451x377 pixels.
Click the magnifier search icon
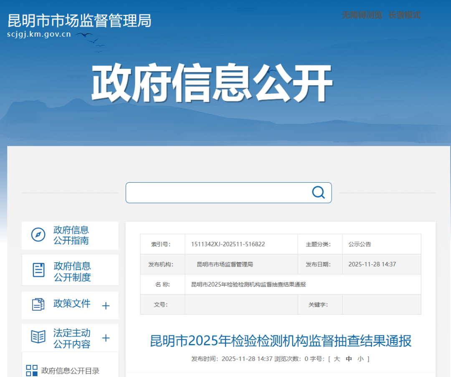[x=318, y=192]
